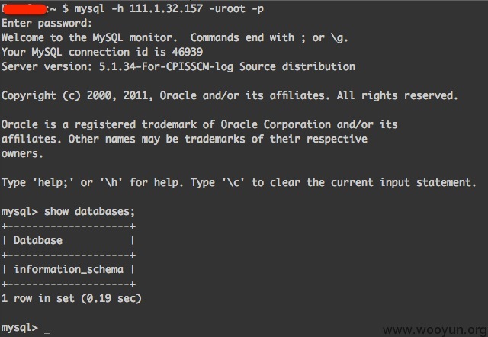This screenshot has height=337, width=488.
Task: Click the Database column header
Action: click(x=38, y=240)
